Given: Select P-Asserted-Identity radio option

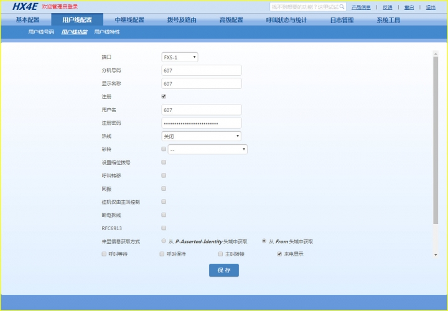Looking at the screenshot, I should point(164,241).
